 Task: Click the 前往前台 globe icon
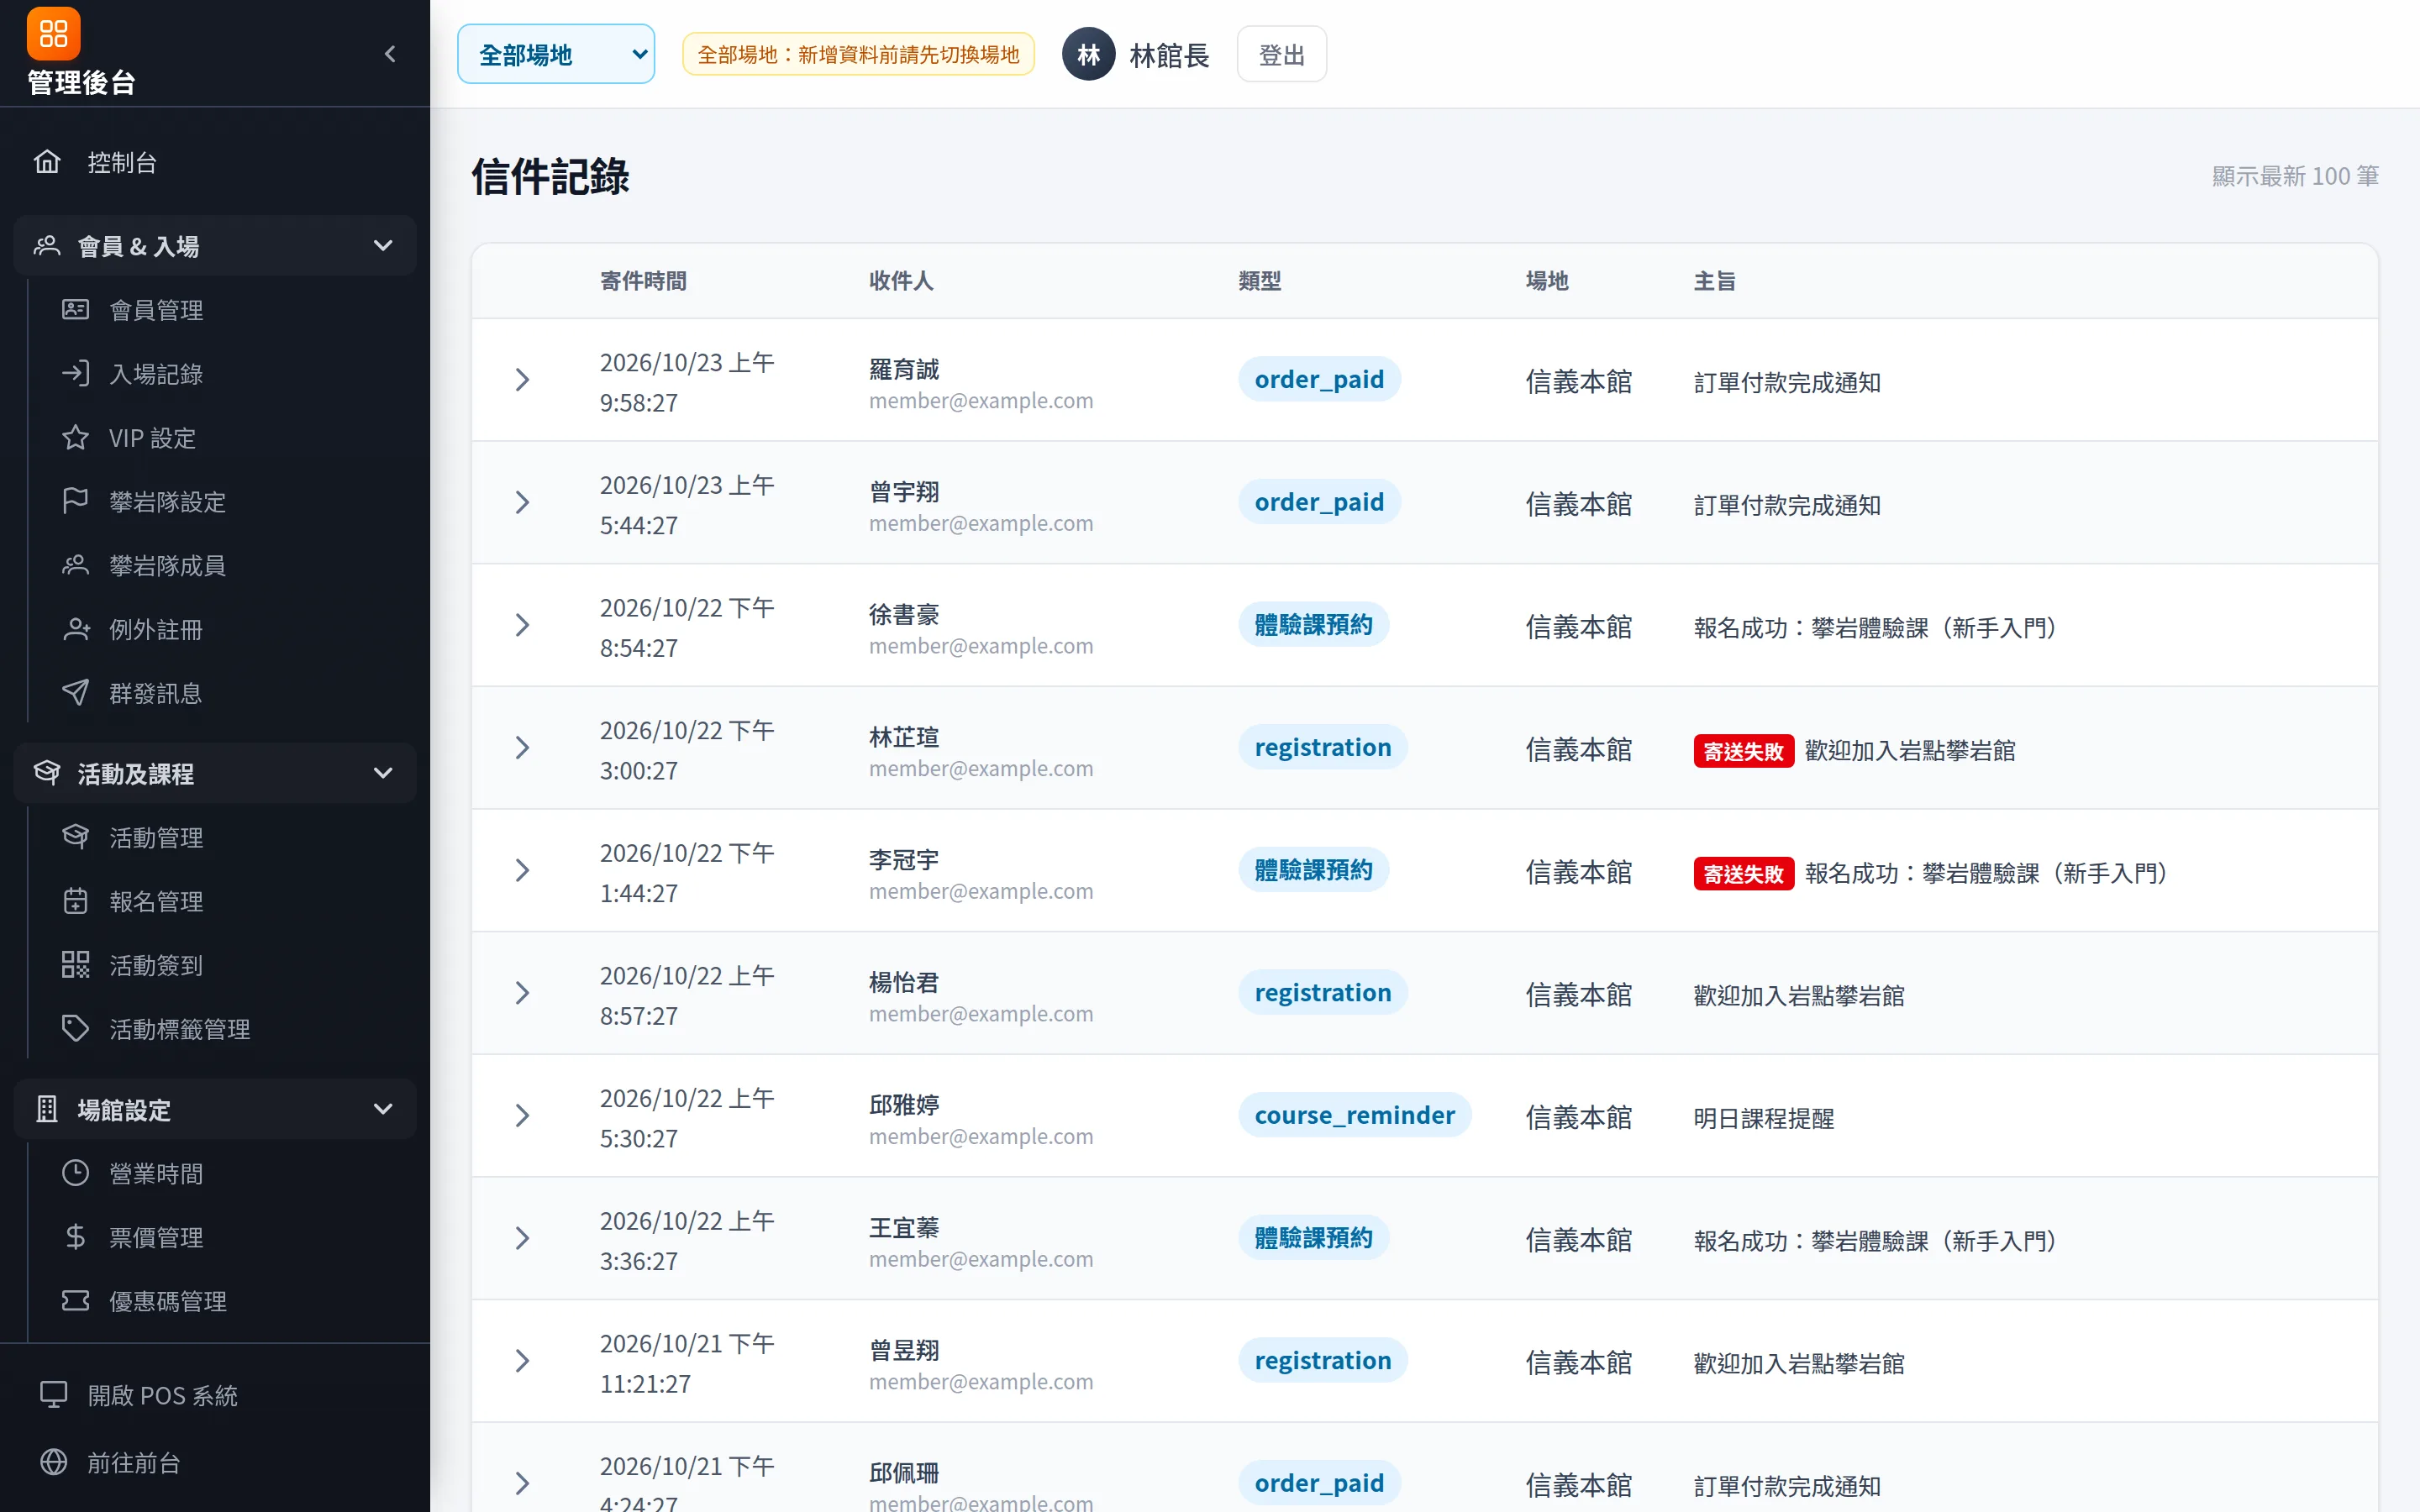click(x=53, y=1462)
